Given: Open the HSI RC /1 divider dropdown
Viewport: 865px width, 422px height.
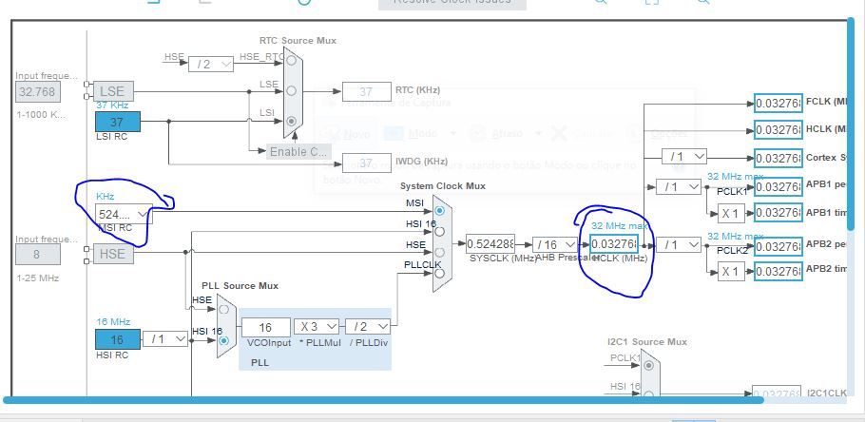Looking at the screenshot, I should click(x=166, y=338).
